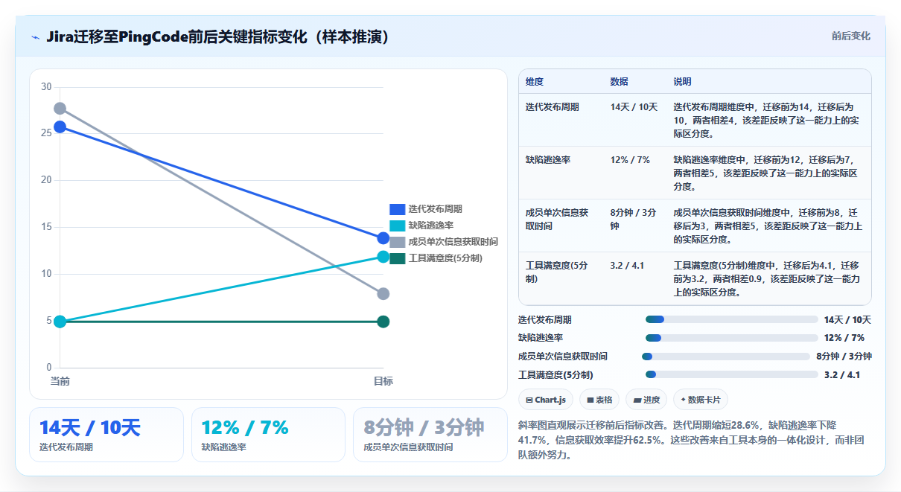Click the 工具满意度(5分制) progress bar
The width and height of the screenshot is (901, 492).
tap(732, 374)
